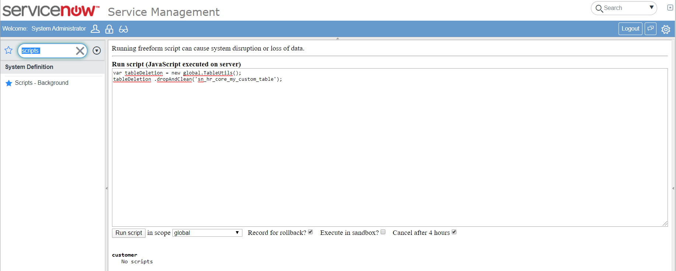Screen dimensions: 676x271
Task: Click the elevate roles lock icon
Action: click(109, 29)
